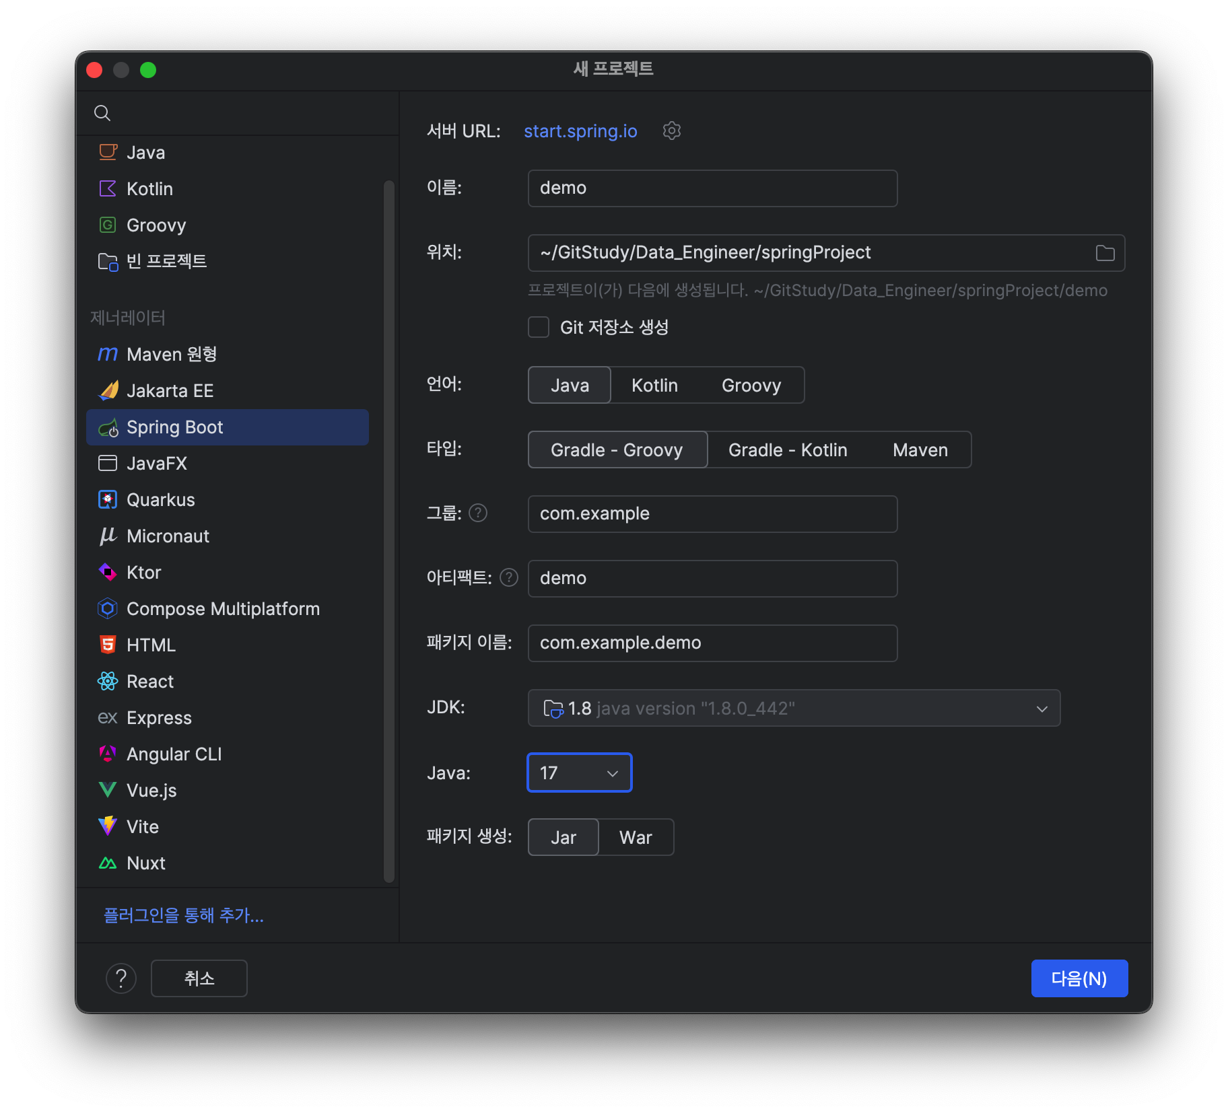
Task: Click the generator list scrollbar
Action: tap(388, 532)
